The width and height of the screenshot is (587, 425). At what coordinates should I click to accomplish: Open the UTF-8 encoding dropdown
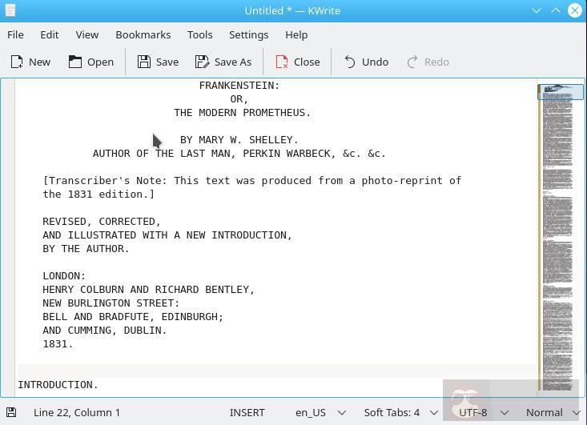tap(481, 412)
